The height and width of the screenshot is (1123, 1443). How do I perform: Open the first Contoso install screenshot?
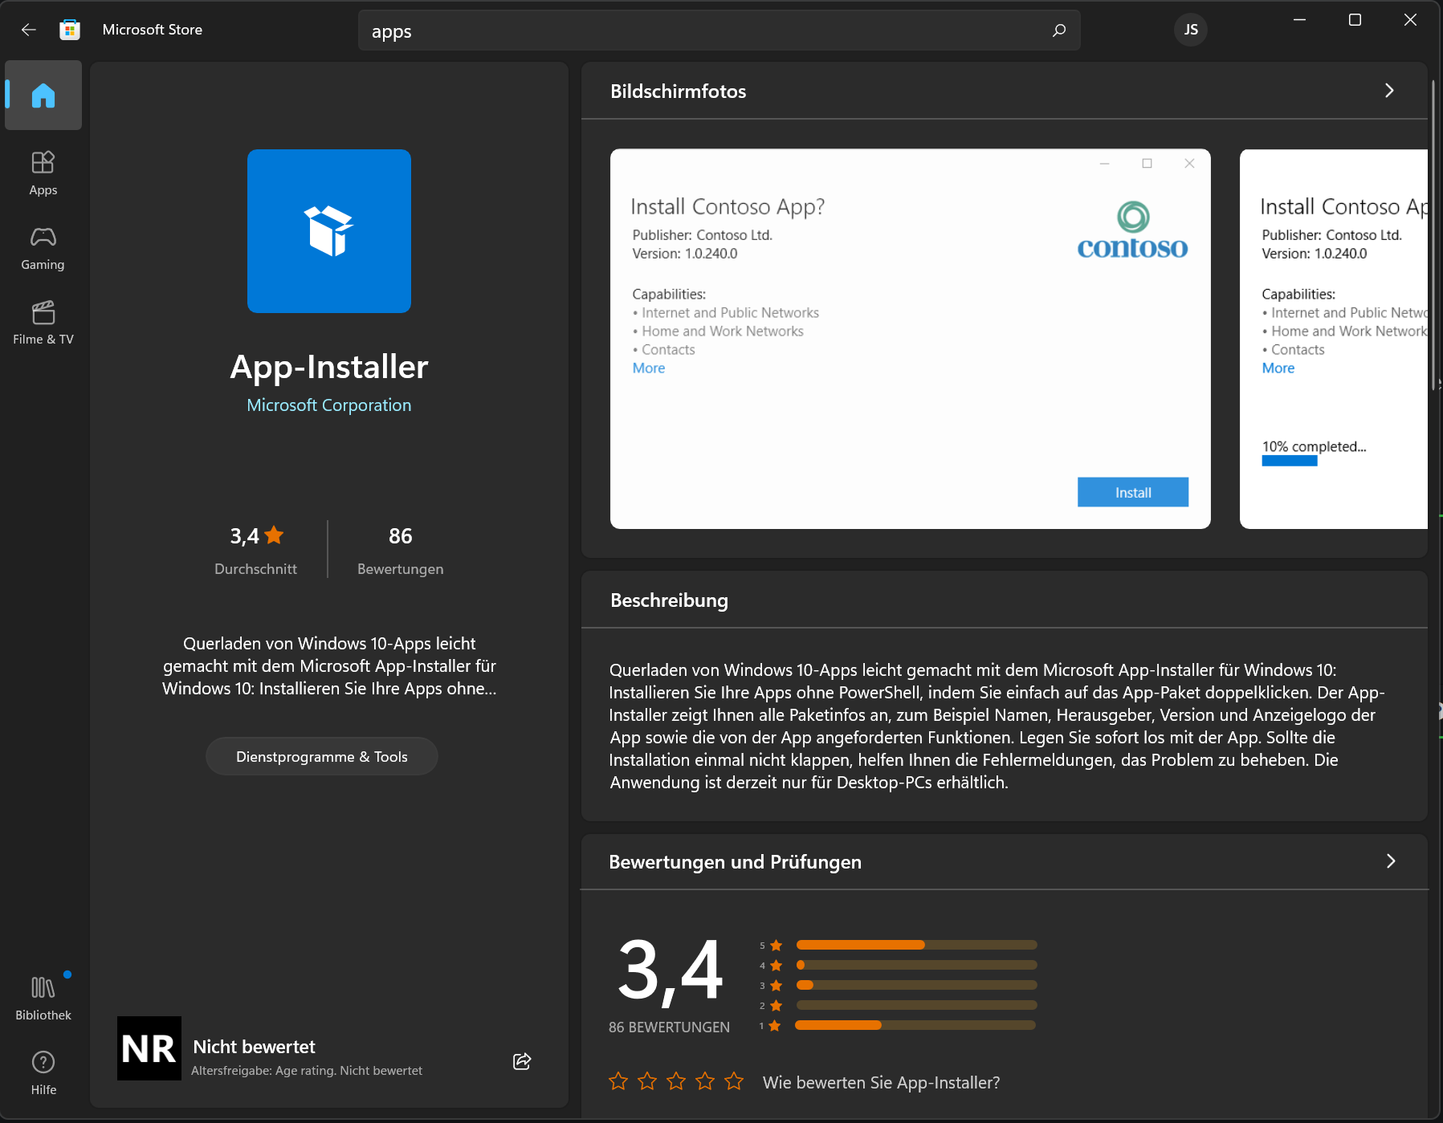point(910,339)
